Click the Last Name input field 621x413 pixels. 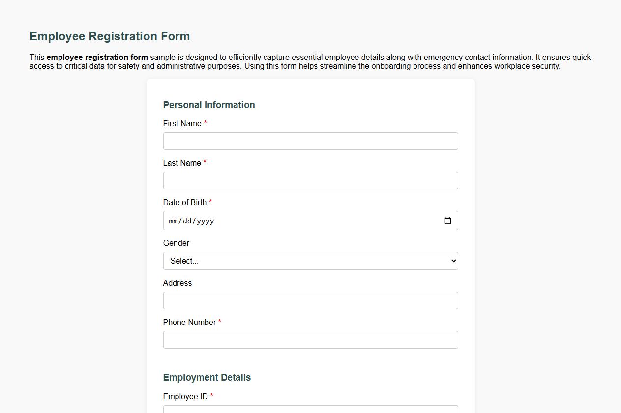pos(310,180)
